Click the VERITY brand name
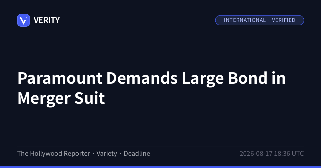 click(47, 20)
